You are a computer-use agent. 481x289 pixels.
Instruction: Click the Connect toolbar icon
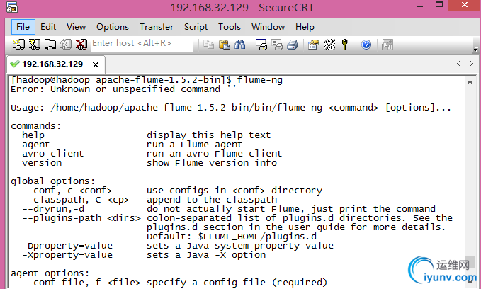click(18, 45)
